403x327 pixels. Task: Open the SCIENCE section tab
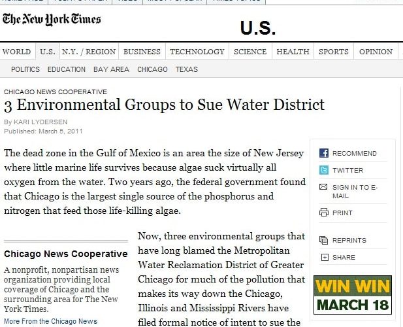coord(250,52)
